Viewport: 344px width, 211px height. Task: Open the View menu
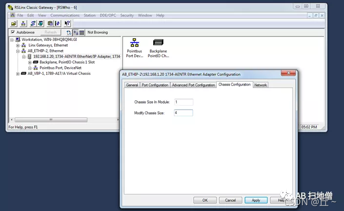point(42,15)
